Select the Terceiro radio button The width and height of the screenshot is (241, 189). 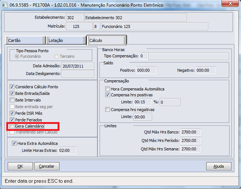tap(56, 56)
